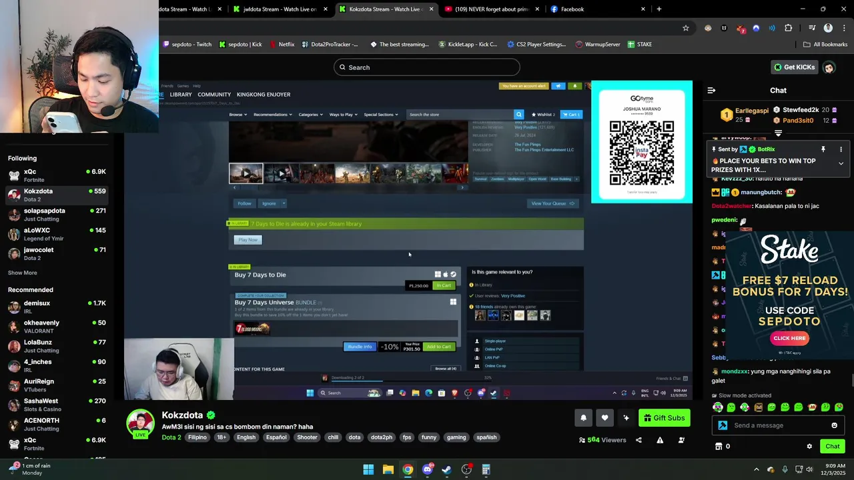Click Earllegaspi in chat leaderboard

751,110
